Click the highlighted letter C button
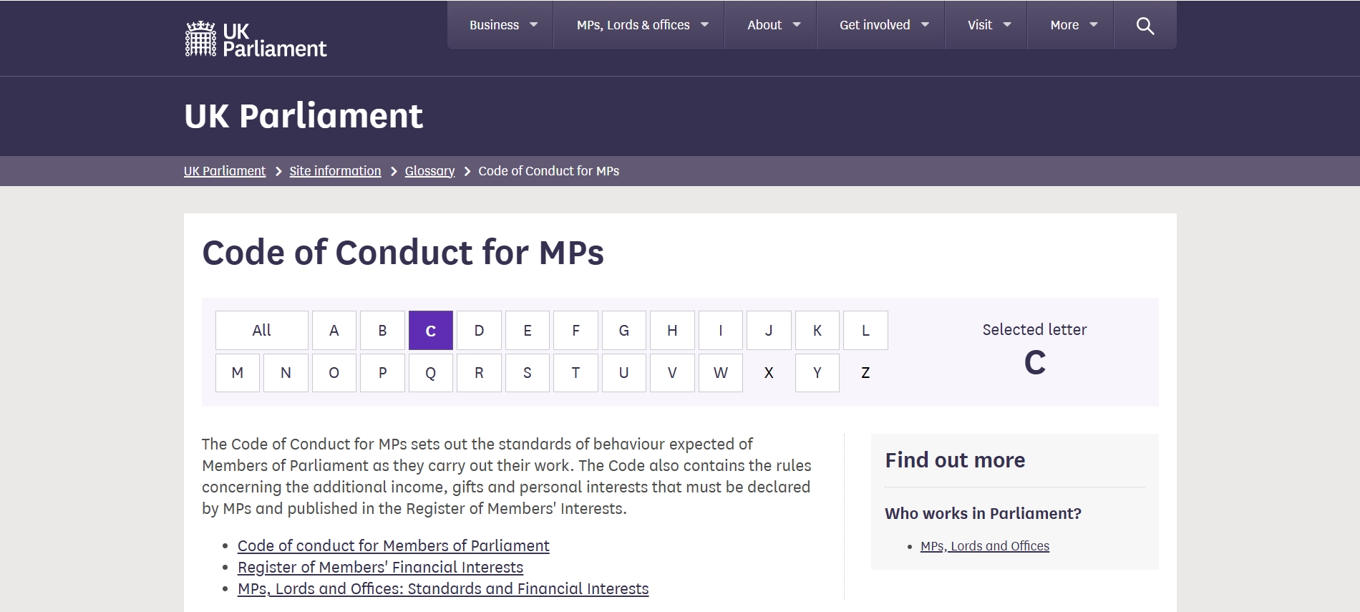This screenshot has width=1360, height=612. [x=431, y=331]
